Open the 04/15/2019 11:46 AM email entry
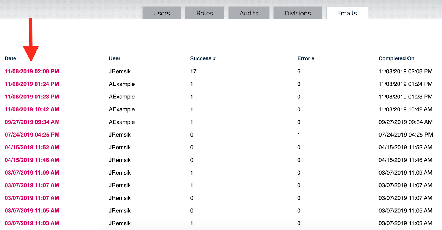The height and width of the screenshot is (230, 442). [x=32, y=160]
